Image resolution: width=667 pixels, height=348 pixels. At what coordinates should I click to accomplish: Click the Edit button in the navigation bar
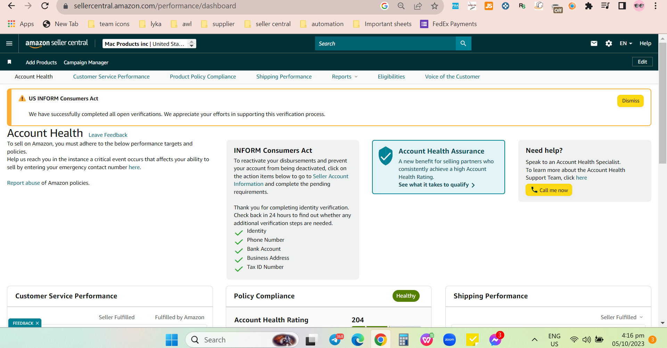click(x=642, y=62)
